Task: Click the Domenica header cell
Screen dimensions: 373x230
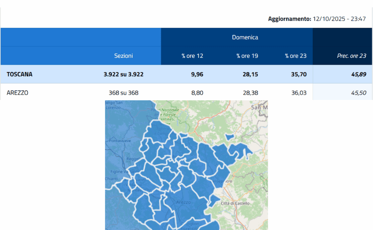Action: click(245, 37)
